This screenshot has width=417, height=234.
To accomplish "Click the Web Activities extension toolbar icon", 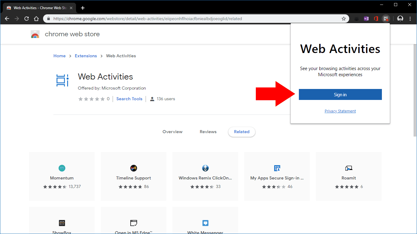I will [386, 19].
